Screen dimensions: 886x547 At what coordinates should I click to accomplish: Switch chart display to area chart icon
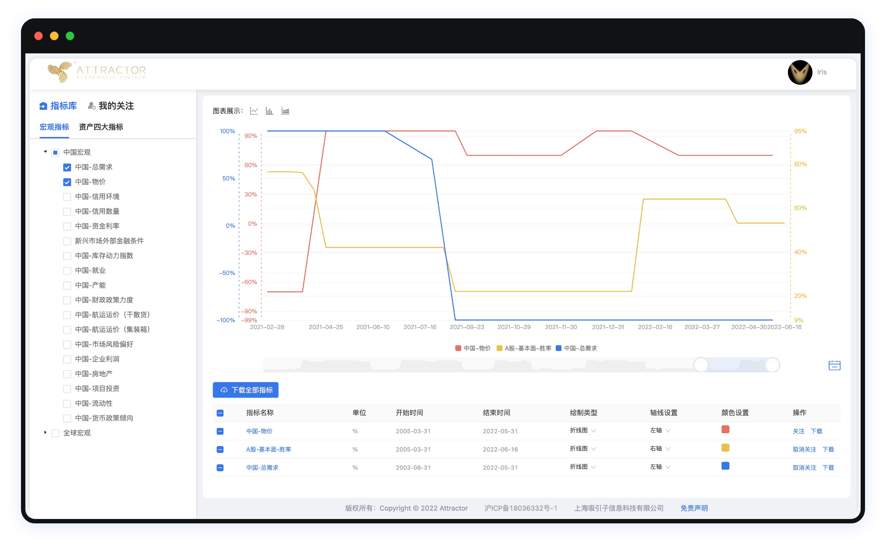click(x=285, y=111)
